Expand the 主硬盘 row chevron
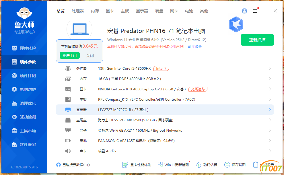 tap(270, 120)
